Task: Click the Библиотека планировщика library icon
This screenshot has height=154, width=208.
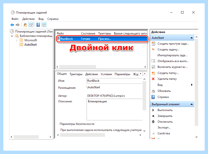Action: 17,36
